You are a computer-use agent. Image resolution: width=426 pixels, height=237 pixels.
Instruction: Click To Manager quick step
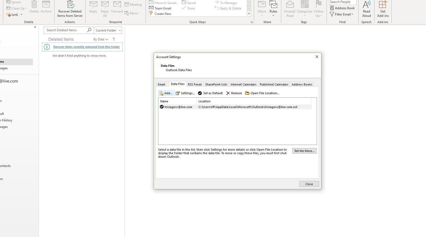click(x=226, y=3)
